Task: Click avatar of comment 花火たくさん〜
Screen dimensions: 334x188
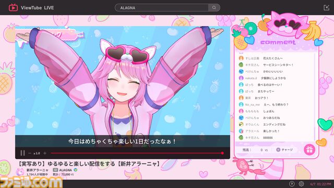Action: [x=241, y=58]
